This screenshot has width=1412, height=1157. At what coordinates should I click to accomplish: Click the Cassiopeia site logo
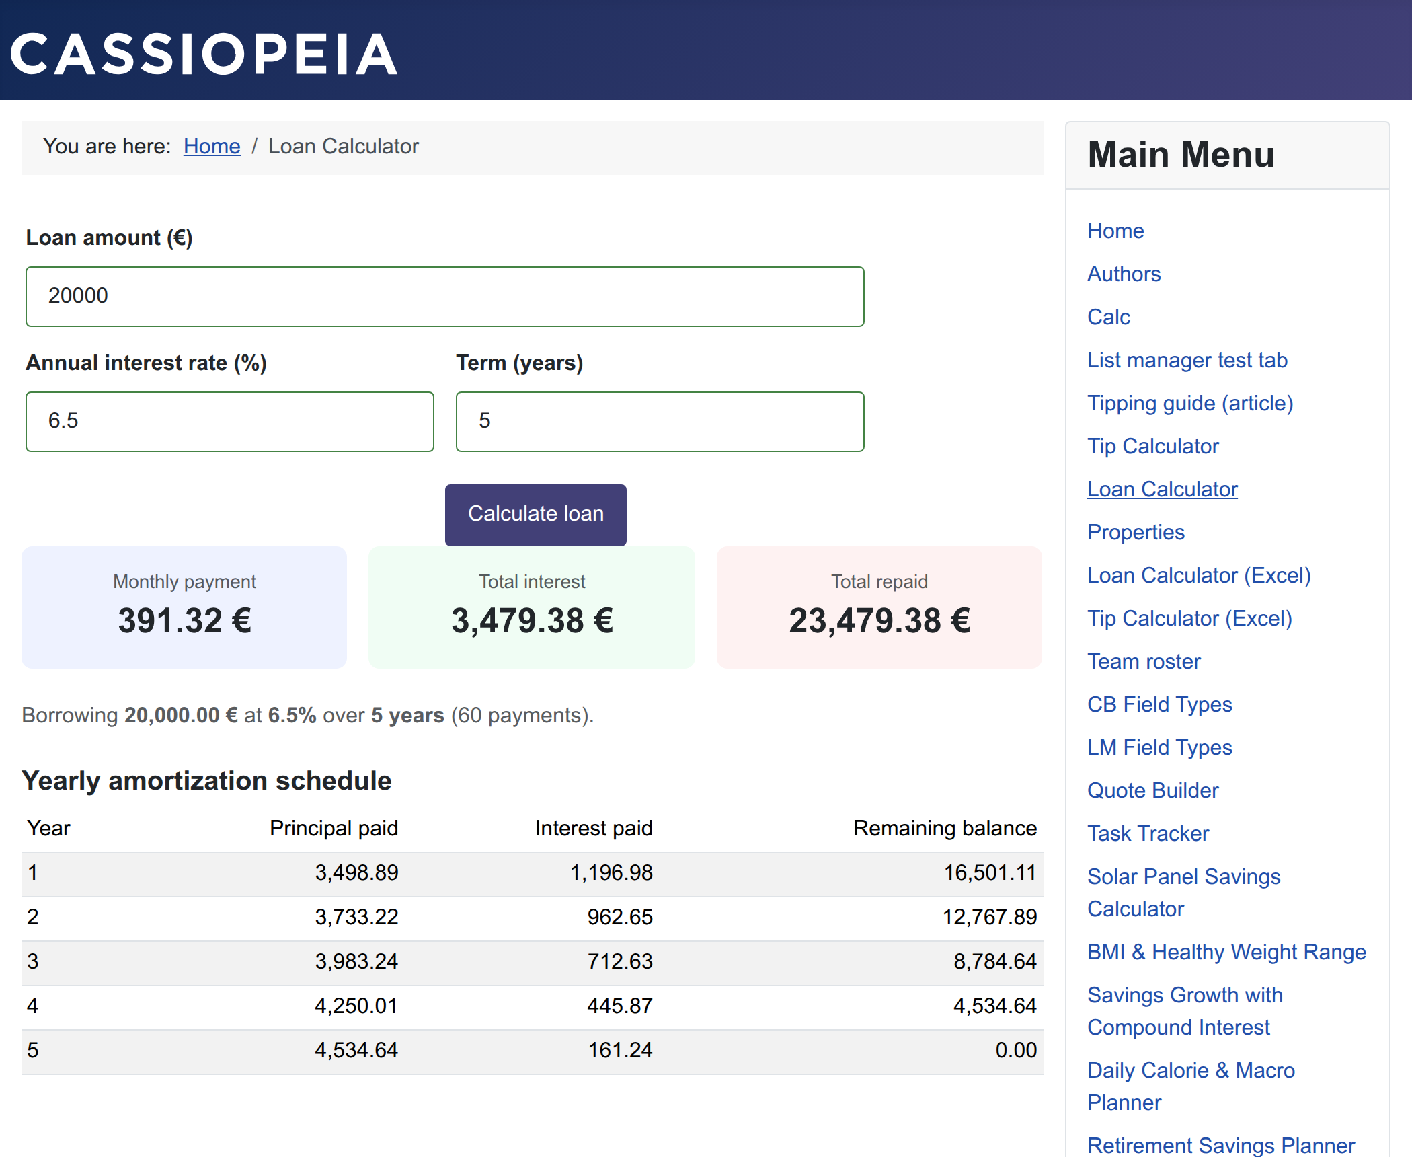[x=204, y=54]
